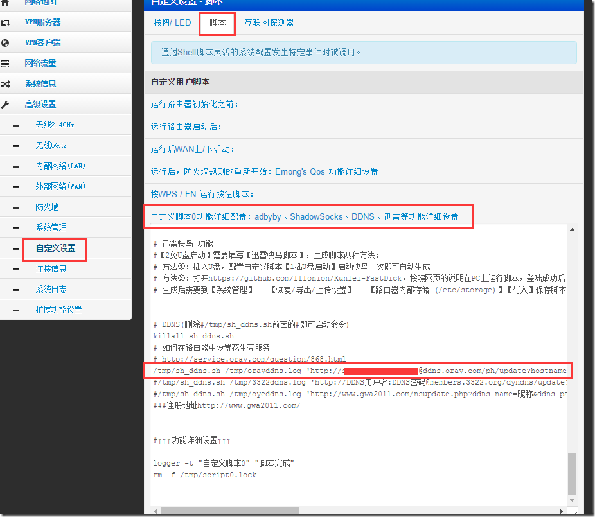Click the '# 迅雷快鸟 功能' comment line
Viewport: 595px width, 517px height.
(183, 243)
